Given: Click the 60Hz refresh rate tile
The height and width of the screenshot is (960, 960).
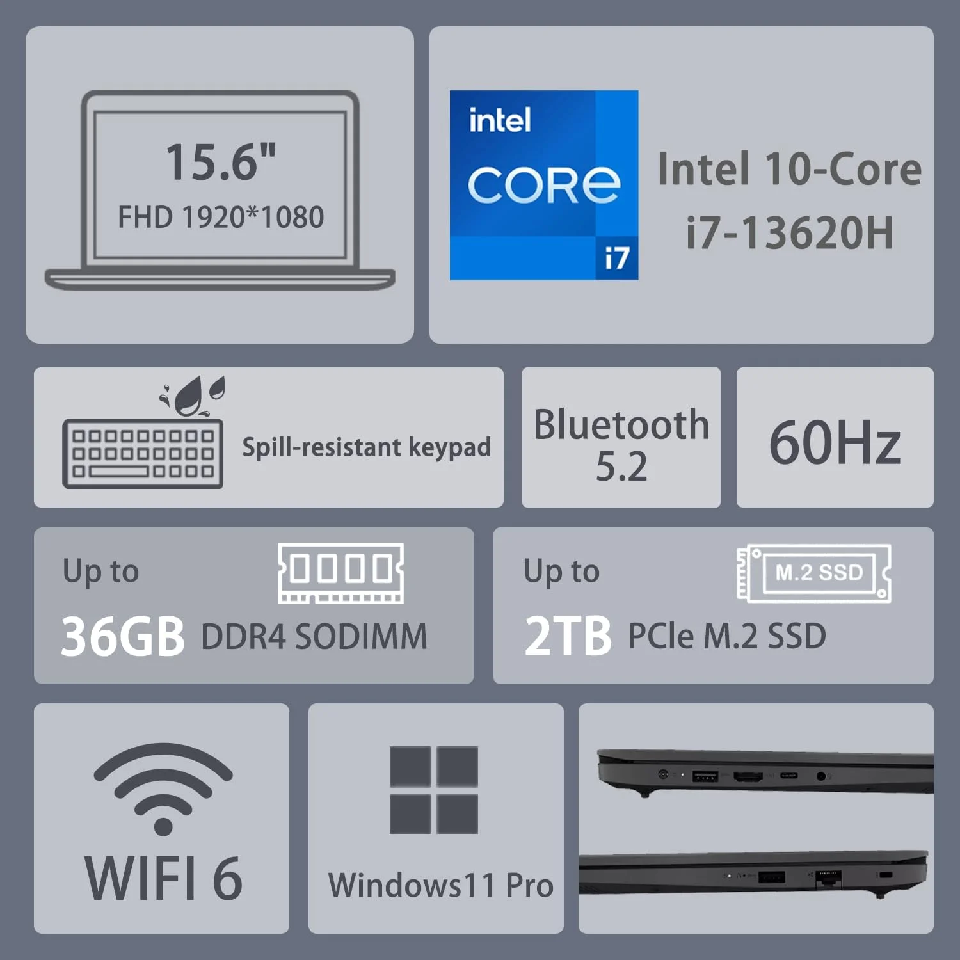Looking at the screenshot, I should pos(835,438).
